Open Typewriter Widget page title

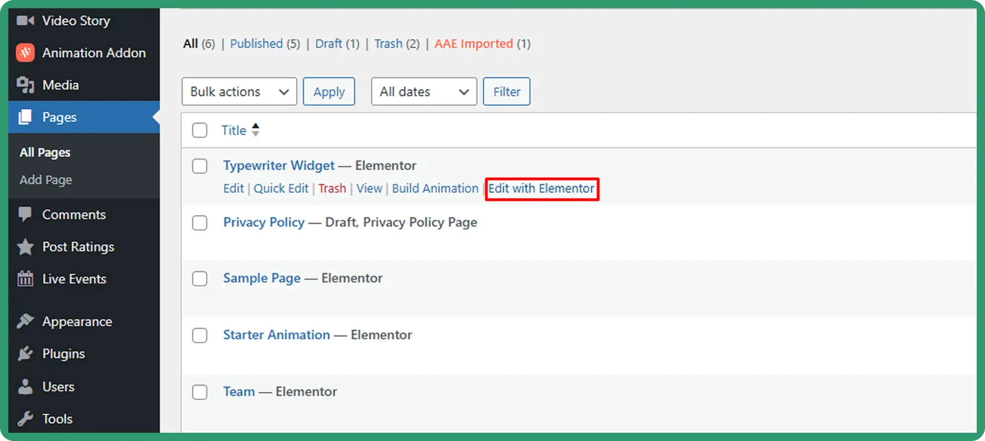click(279, 165)
